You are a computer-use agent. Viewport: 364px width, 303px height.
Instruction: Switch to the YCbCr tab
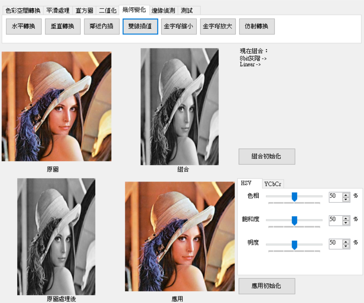(x=273, y=184)
